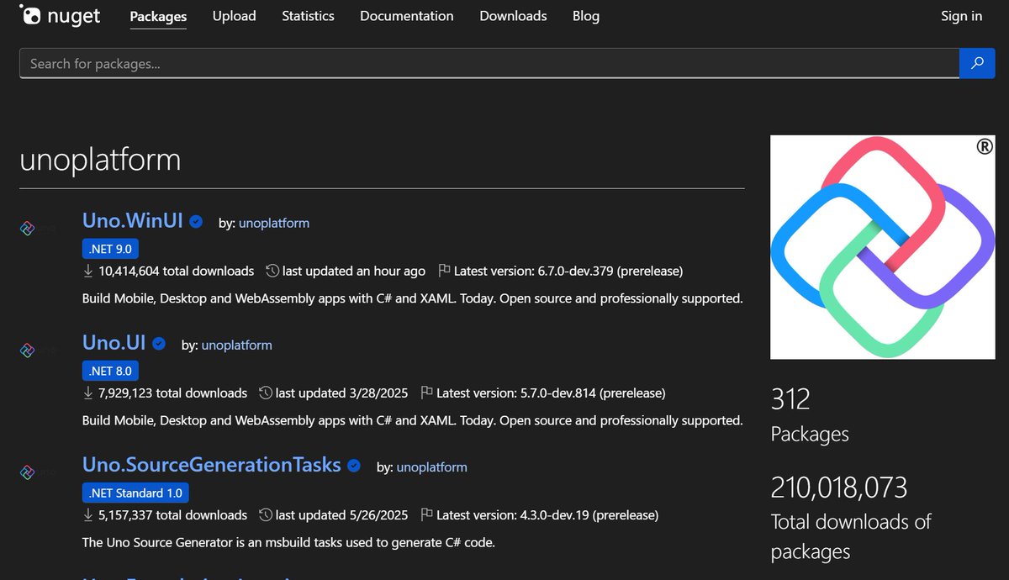
Task: Click the unoplatform profile avatar image
Action: pos(883,247)
